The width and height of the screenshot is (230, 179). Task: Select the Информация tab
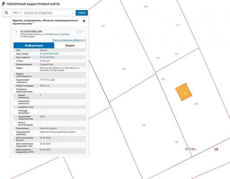tap(34, 45)
